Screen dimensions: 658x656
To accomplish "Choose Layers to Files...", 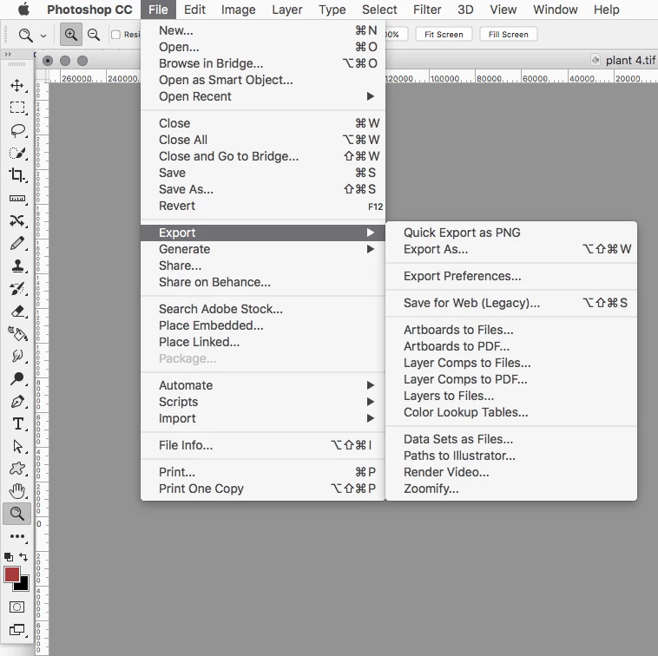I will pyautogui.click(x=511, y=396).
